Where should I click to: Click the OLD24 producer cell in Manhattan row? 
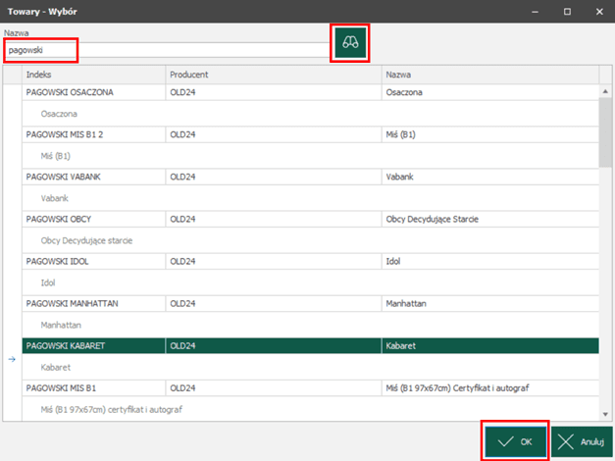point(274,304)
